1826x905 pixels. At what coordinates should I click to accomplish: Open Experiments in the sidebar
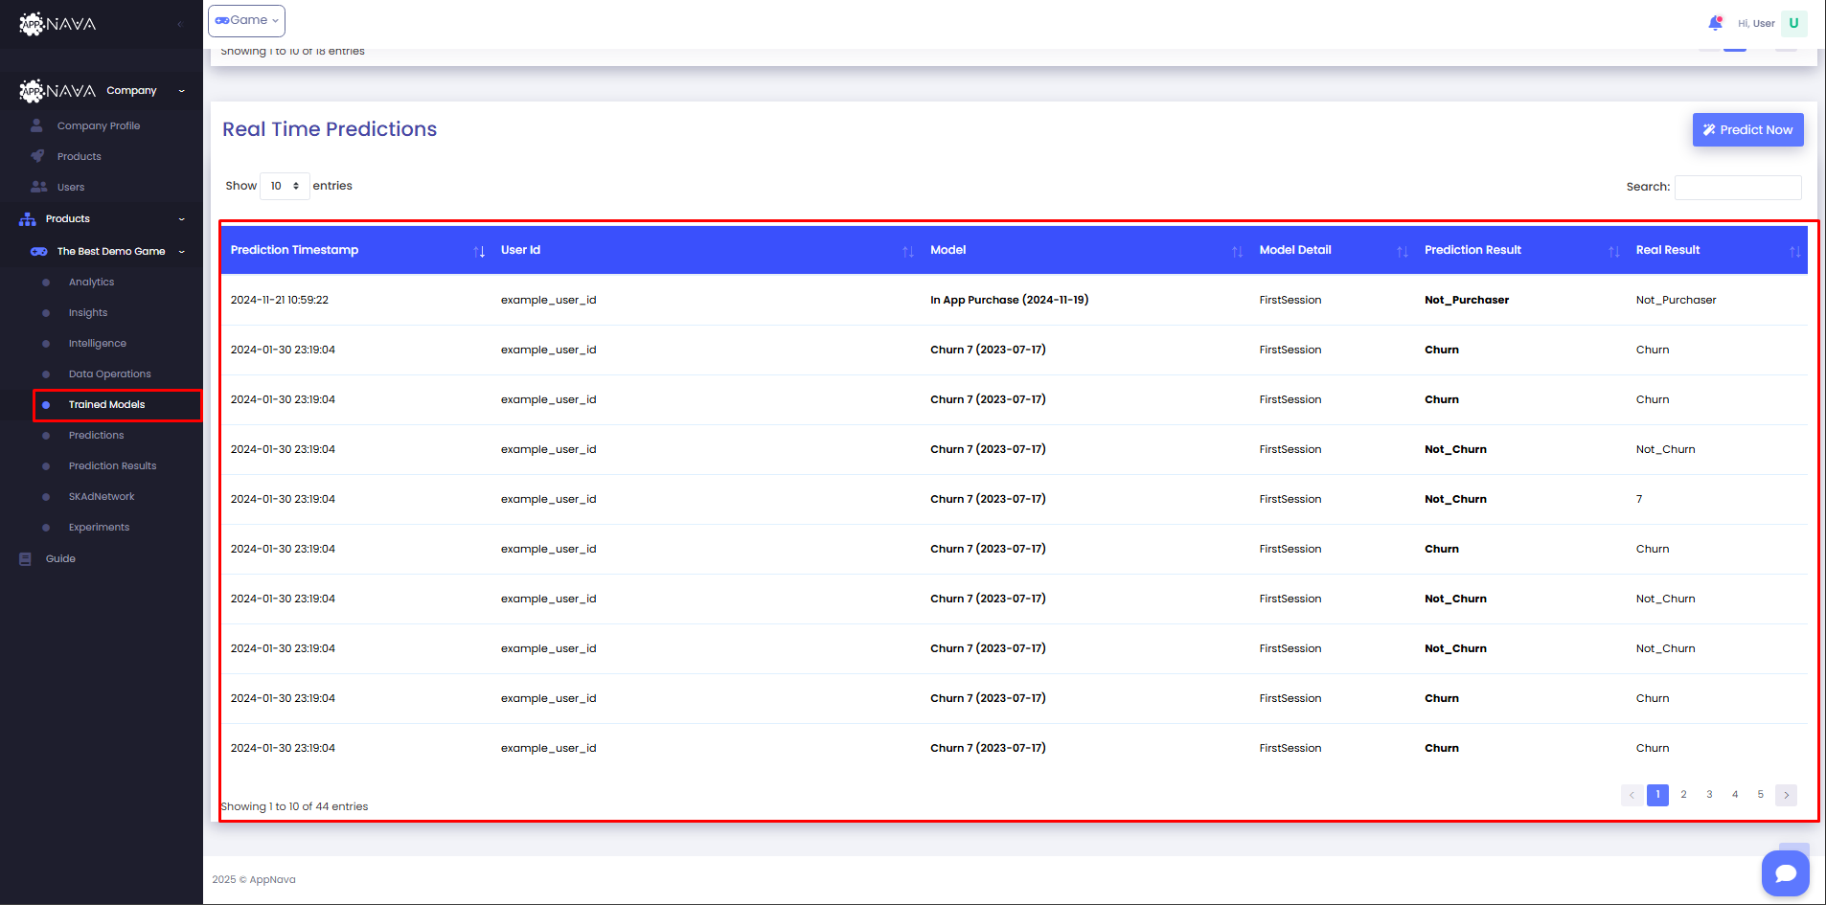[99, 527]
